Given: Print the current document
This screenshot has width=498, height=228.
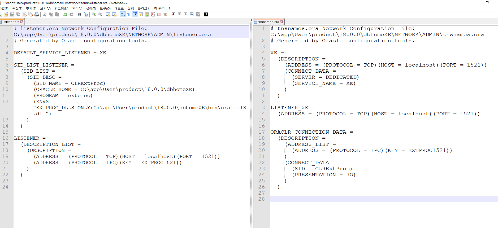Looking at the screenshot, I should tap(37, 14).
